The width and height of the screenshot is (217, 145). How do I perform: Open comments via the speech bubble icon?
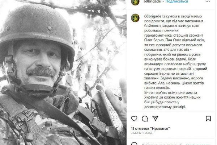click(145, 119)
